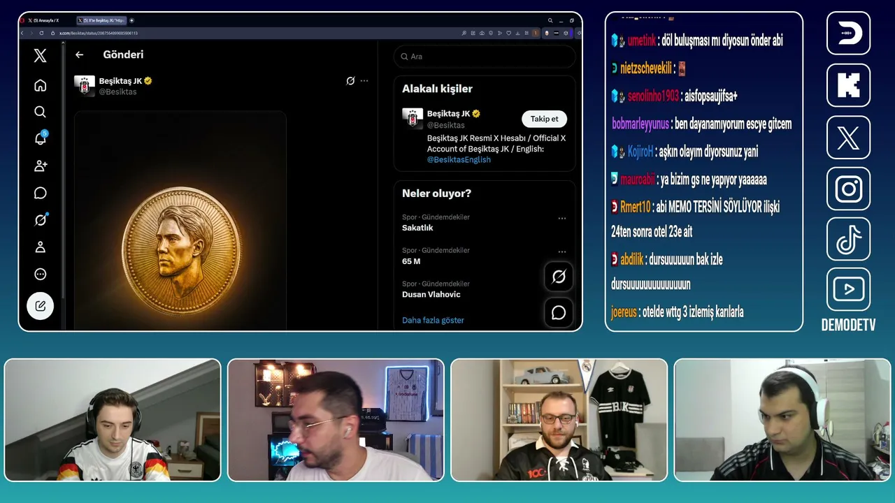
Task: Open the Dusan Vlahovic trending topic
Action: (x=431, y=294)
